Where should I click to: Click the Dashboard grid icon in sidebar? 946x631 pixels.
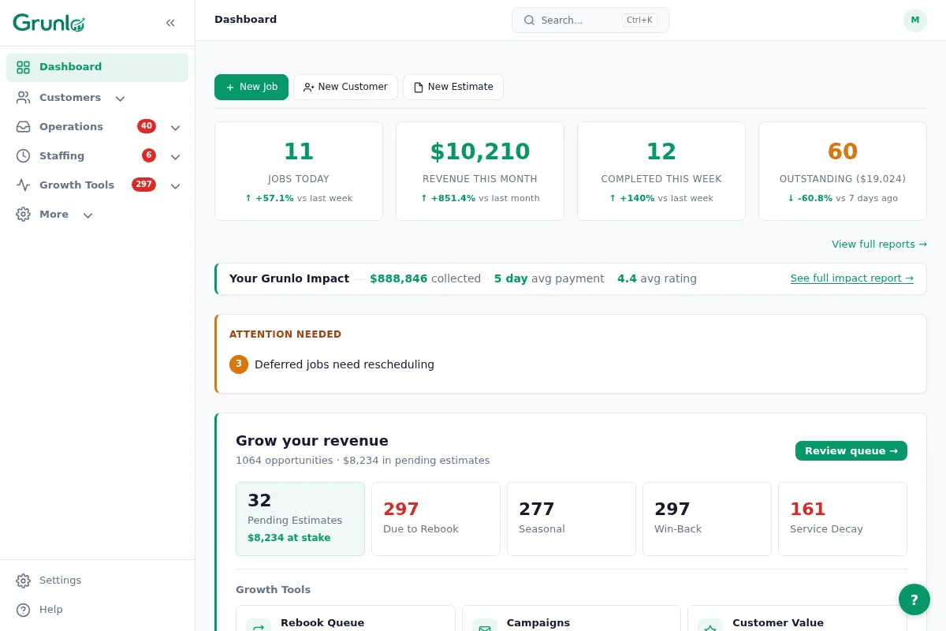coord(24,67)
